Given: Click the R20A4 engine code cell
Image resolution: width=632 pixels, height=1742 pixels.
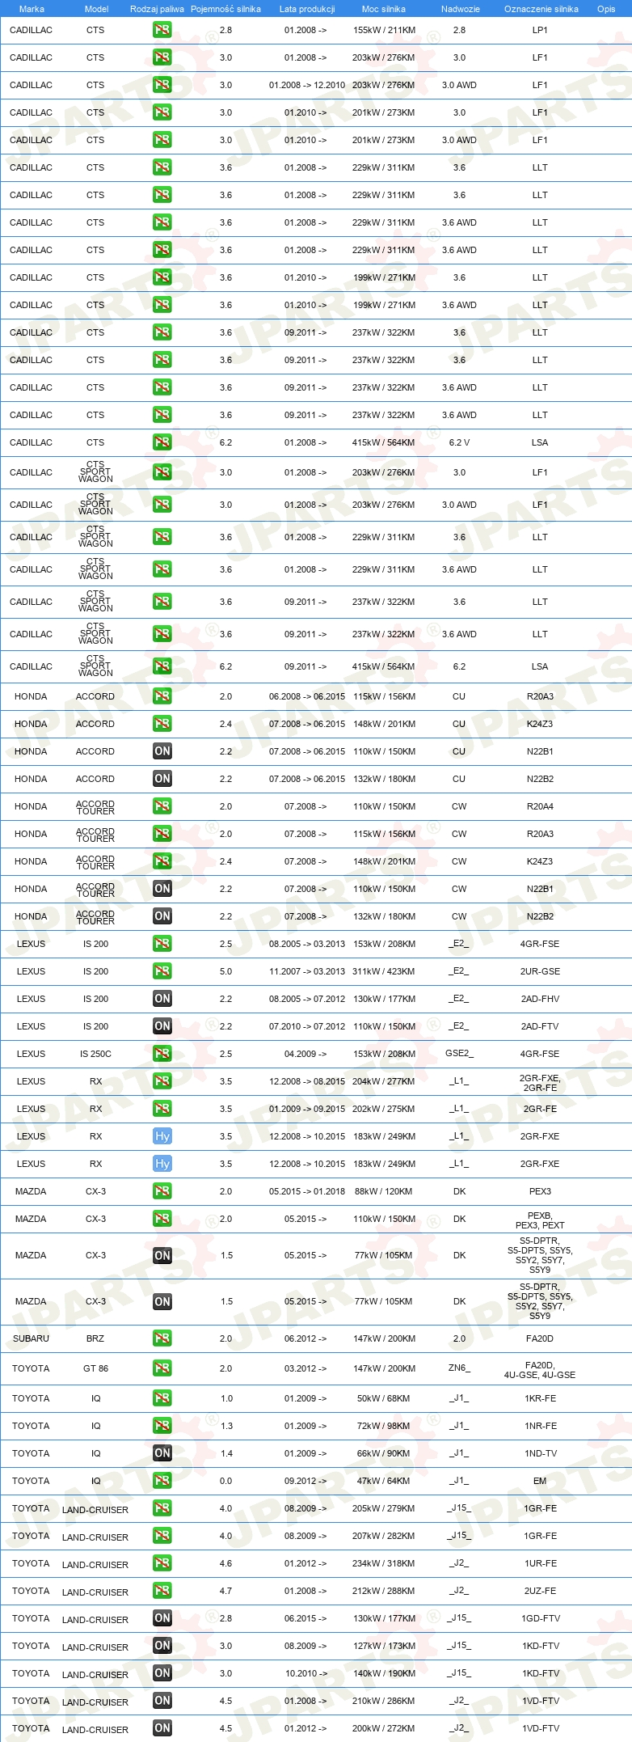Looking at the screenshot, I should click(x=540, y=806).
